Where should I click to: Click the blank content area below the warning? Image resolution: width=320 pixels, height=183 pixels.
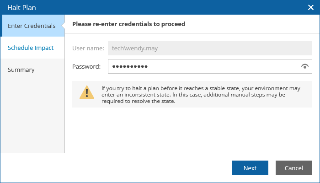(192, 130)
